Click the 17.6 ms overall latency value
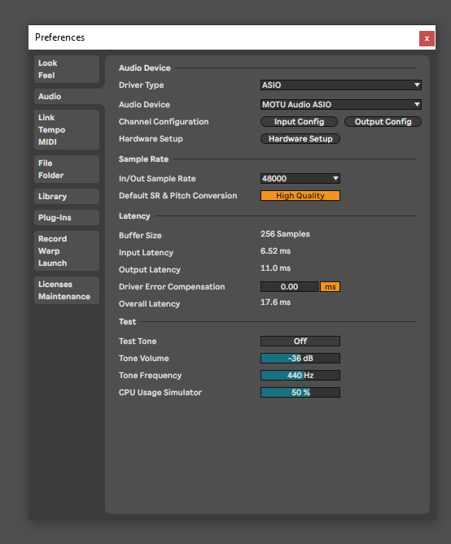 [275, 302]
